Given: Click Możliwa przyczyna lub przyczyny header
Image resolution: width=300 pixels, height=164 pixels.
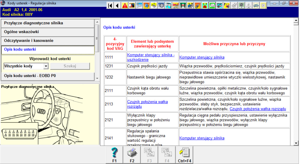Looking at the screenshot, I should [234, 44].
